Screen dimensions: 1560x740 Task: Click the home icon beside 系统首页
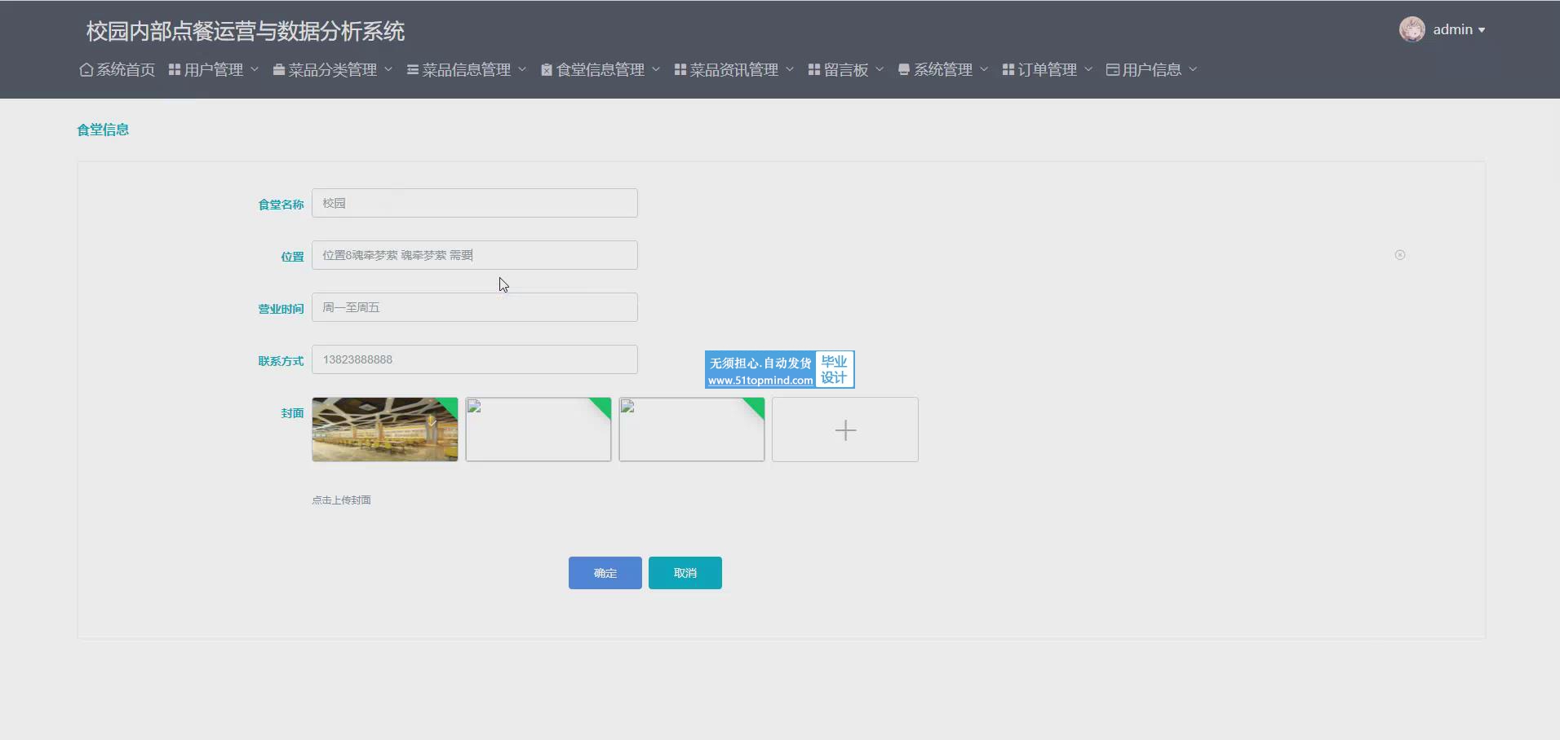click(x=86, y=70)
